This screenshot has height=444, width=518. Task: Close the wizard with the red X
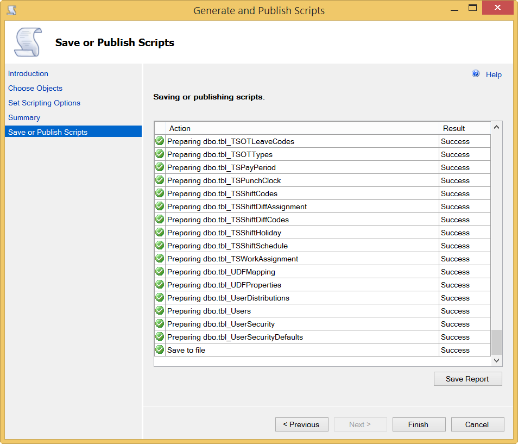tap(497, 8)
